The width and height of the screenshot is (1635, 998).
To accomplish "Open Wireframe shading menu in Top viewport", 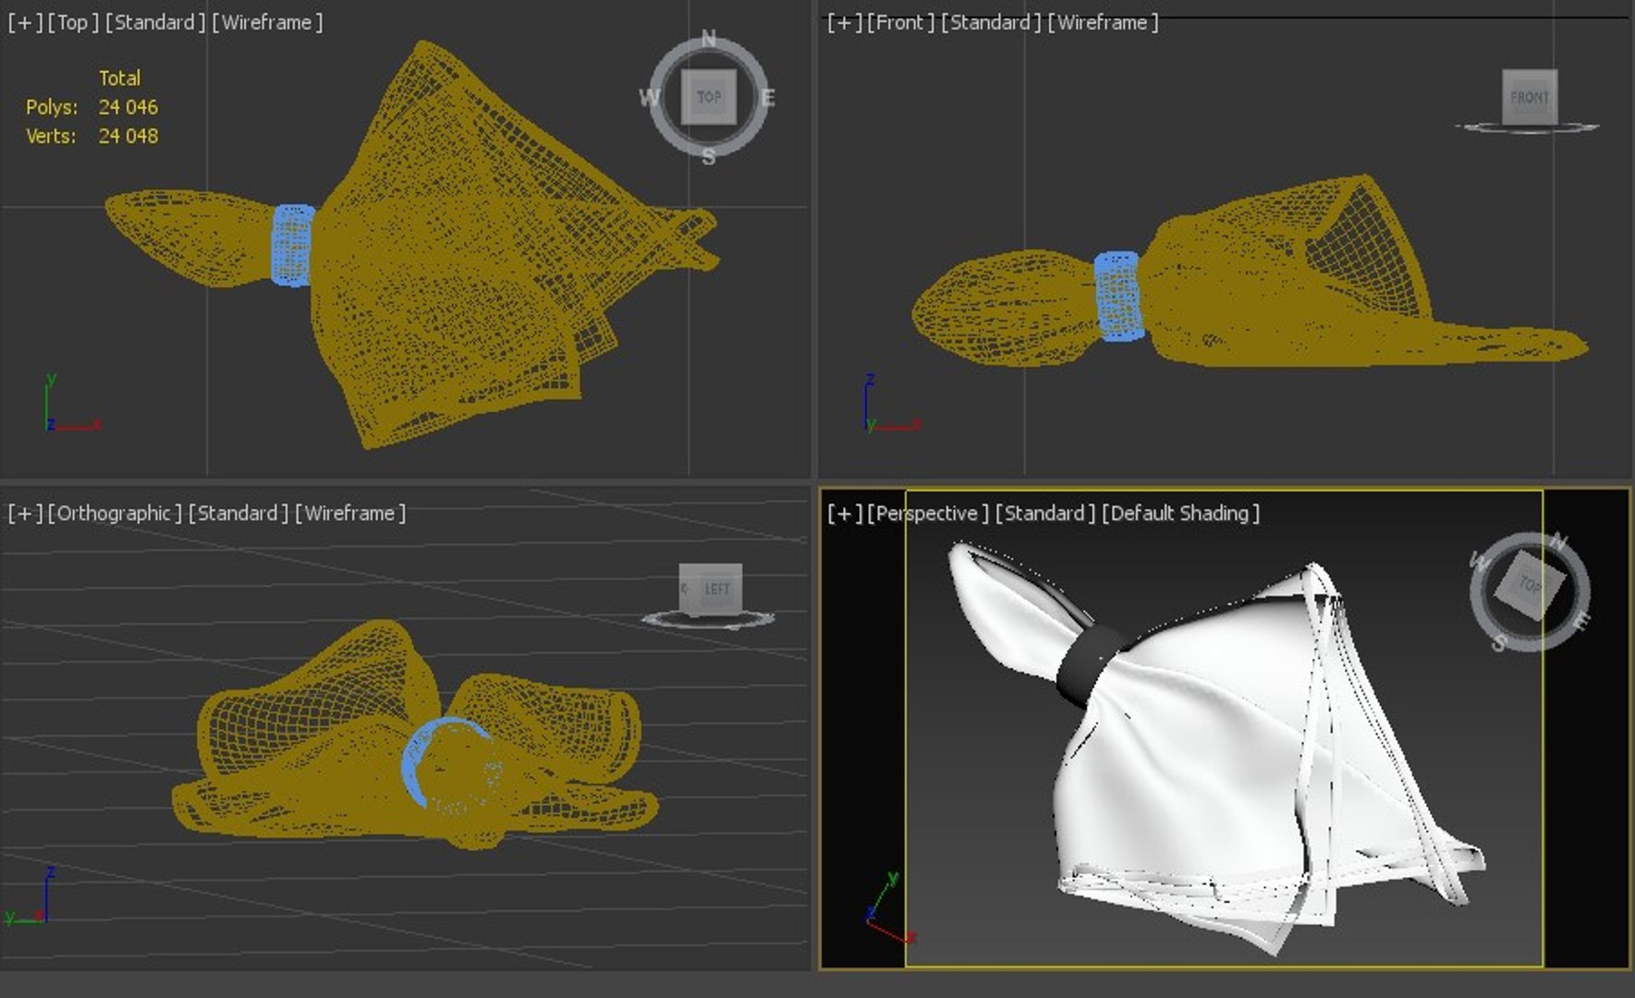I will click(x=267, y=22).
